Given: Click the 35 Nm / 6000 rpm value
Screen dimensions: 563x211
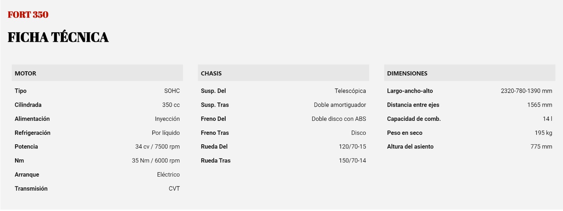Looking at the screenshot, I should tap(156, 160).
